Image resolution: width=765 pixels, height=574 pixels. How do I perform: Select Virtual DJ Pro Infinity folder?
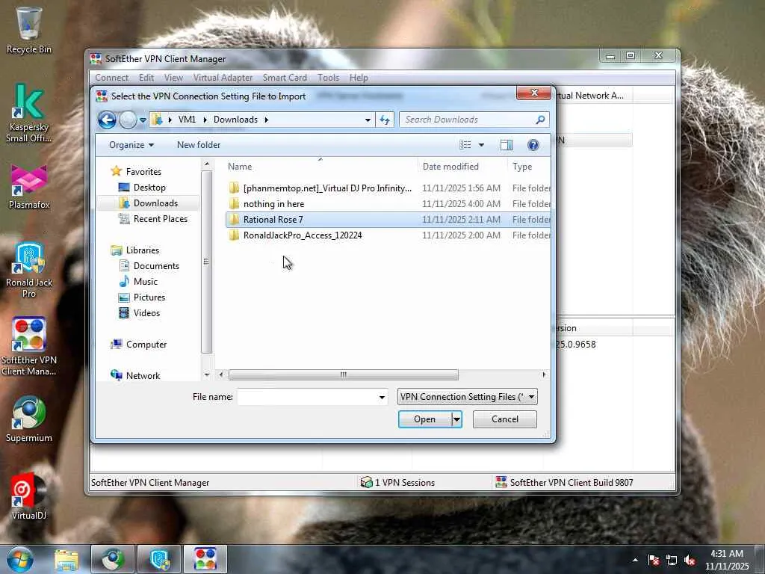pos(388,188)
